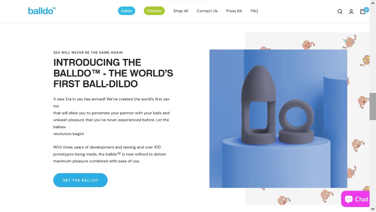Go to Contact Us page
The height and width of the screenshot is (212, 376).
[x=207, y=11]
